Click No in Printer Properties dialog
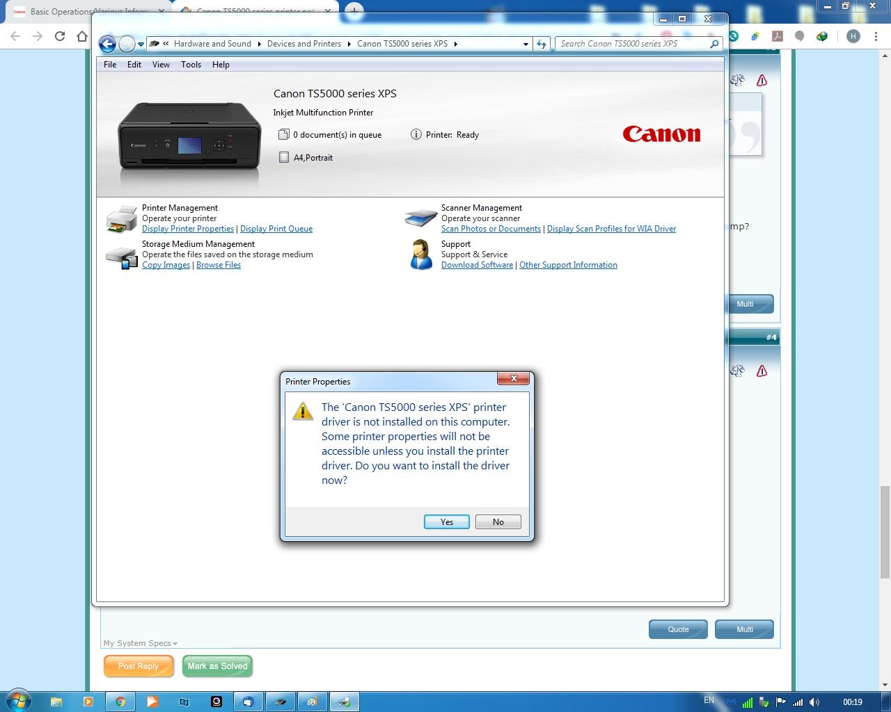Screen dimensions: 891x712 498,522
